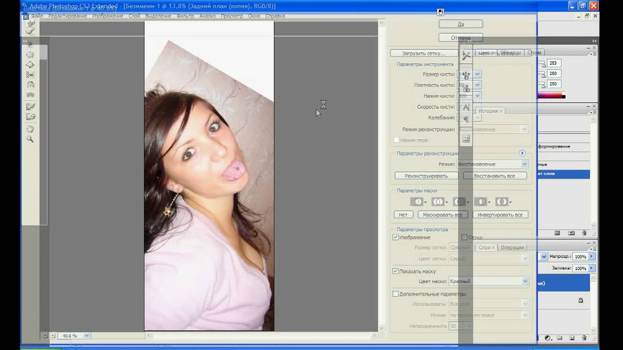Click the Да button
This screenshot has width=623, height=350.
460,24
